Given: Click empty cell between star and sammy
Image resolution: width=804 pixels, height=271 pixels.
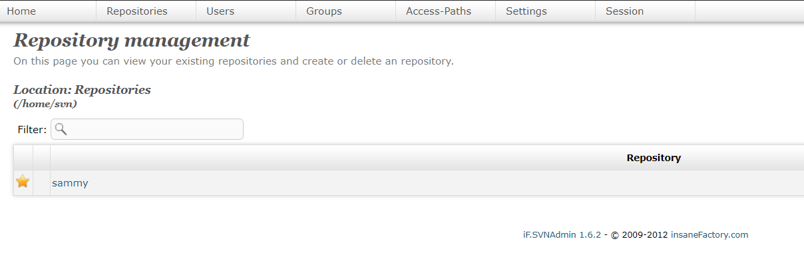Looking at the screenshot, I should pyautogui.click(x=42, y=182).
